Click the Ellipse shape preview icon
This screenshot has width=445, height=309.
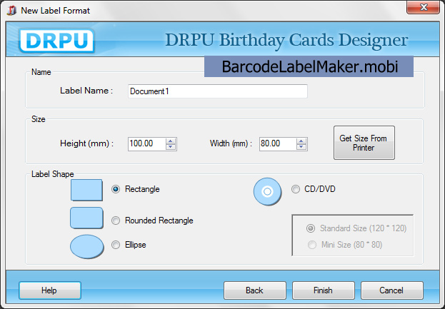tap(87, 246)
